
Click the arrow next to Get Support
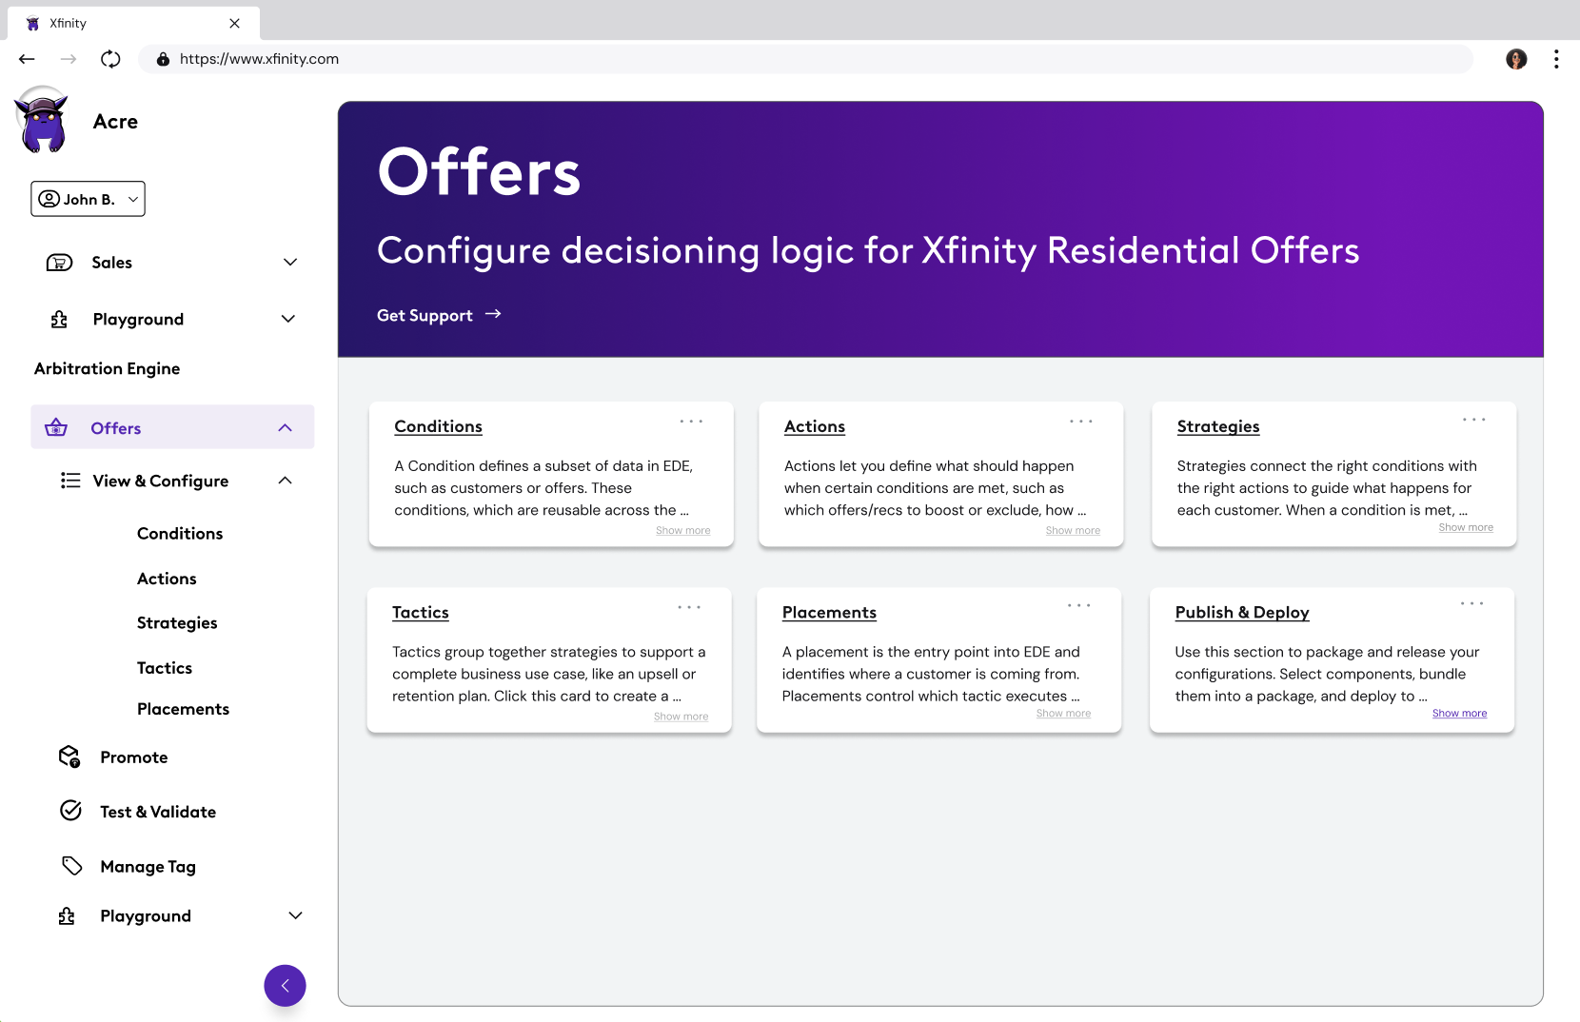pyautogui.click(x=493, y=314)
